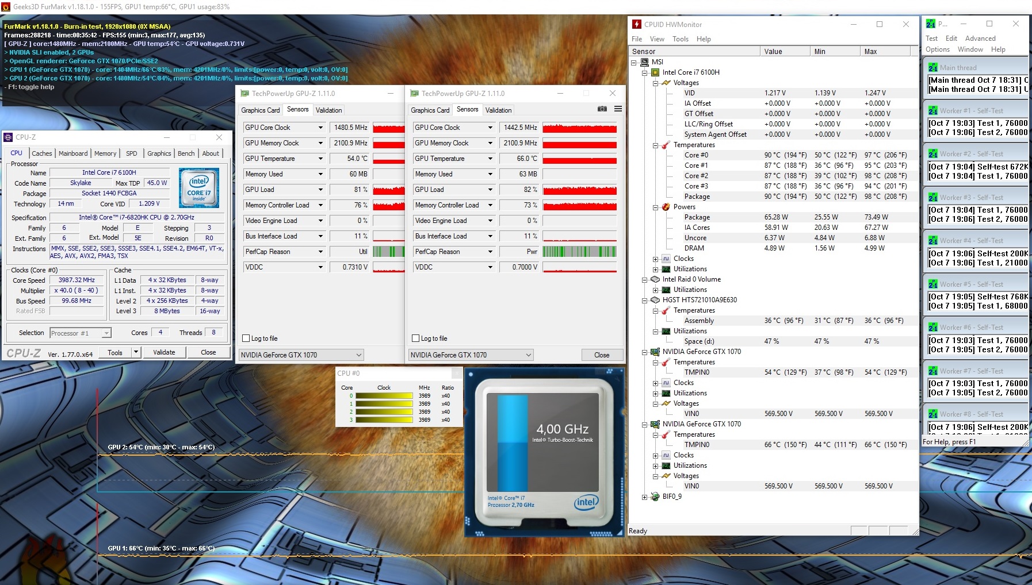Open the left GPU-Z graphics card selector

click(x=301, y=355)
